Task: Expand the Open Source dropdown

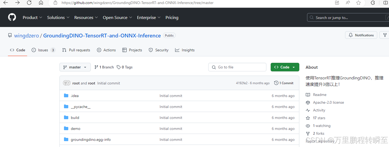Action: pyautogui.click(x=118, y=17)
